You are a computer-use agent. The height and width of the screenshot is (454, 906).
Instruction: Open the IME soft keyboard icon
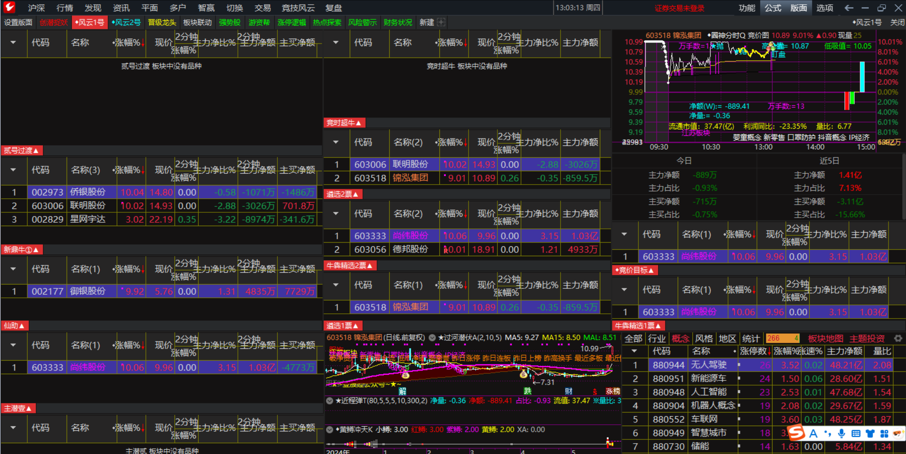pyautogui.click(x=856, y=433)
